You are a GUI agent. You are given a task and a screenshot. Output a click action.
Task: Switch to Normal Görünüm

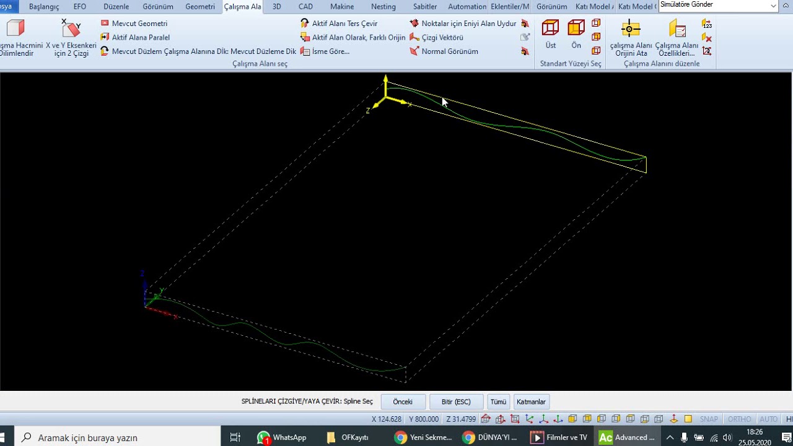pos(444,51)
